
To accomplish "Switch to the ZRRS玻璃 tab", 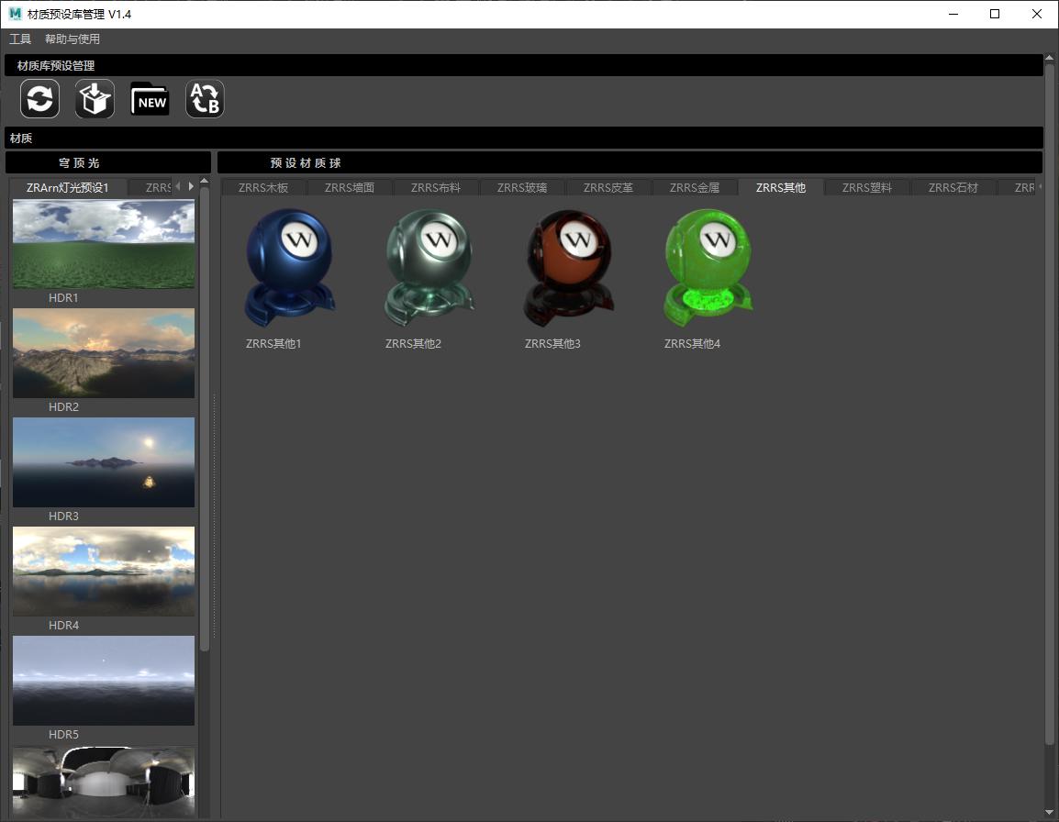I will tap(521, 188).
